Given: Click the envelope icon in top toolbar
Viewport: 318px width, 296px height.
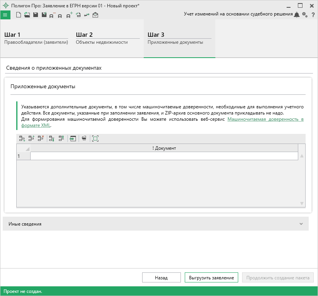Looking at the screenshot, I should [95, 15].
